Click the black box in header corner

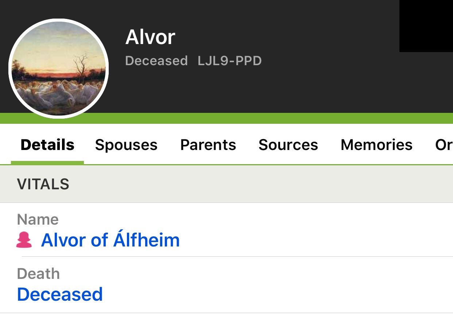(426, 26)
